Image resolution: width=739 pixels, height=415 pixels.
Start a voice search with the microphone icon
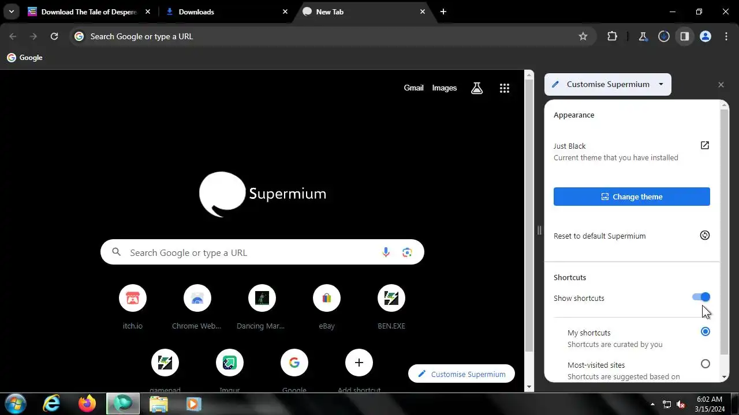click(386, 252)
